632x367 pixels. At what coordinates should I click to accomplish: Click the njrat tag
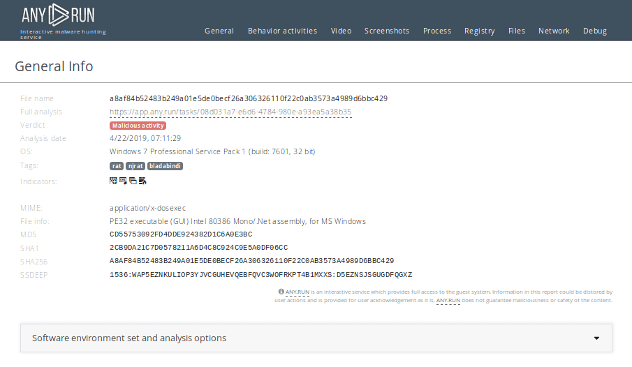point(135,166)
